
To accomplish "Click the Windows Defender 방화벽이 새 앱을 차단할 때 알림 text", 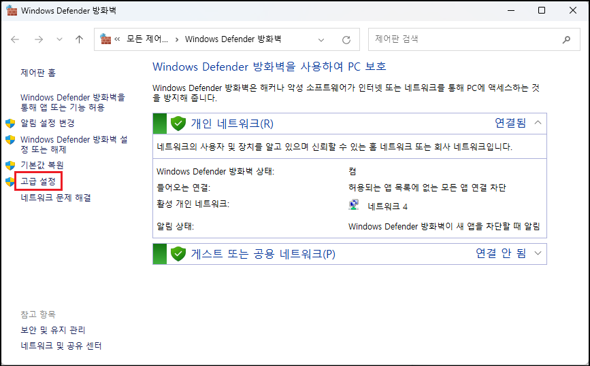I will tap(444, 226).
